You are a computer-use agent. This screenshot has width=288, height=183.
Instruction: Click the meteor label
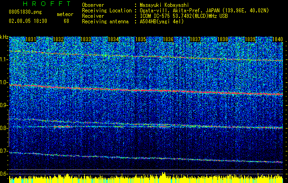[x=65, y=14]
